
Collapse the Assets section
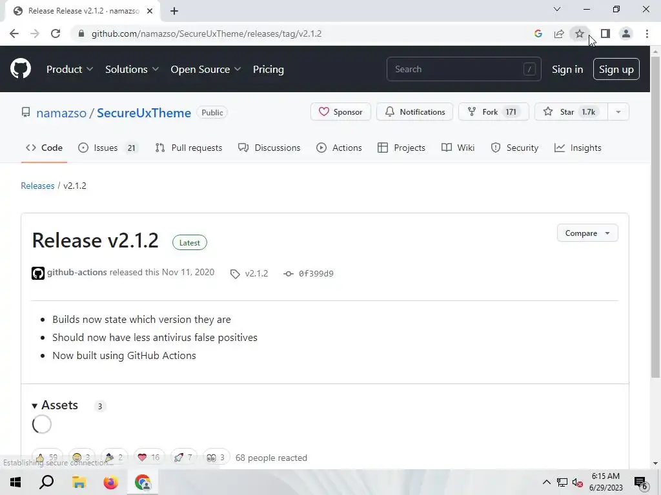click(55, 405)
